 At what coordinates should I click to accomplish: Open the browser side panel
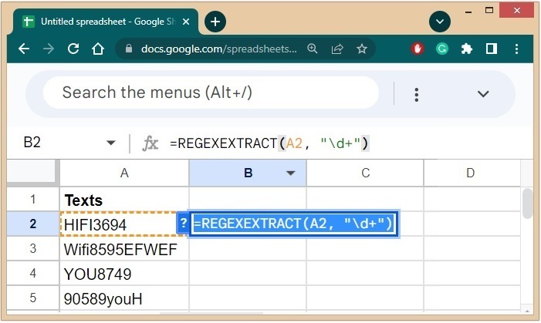(x=491, y=49)
